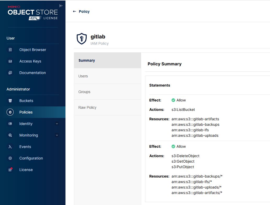
Task: Click the Events lambda icon
Action: tap(10, 147)
